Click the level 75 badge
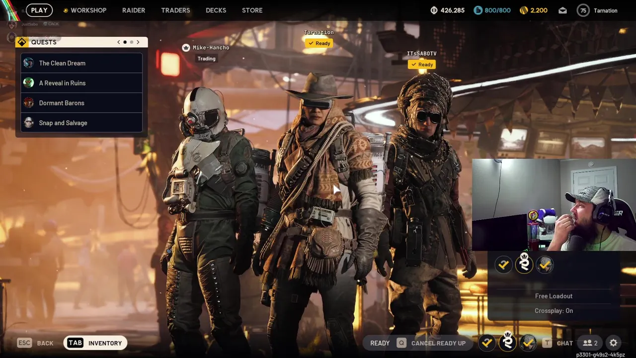Screen dimensions: 636x358 click(583, 10)
